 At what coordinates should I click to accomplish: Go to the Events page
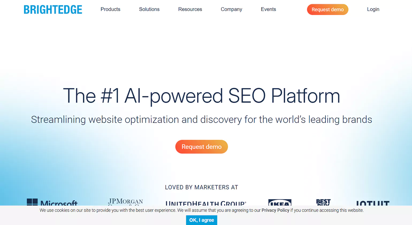tap(268, 9)
